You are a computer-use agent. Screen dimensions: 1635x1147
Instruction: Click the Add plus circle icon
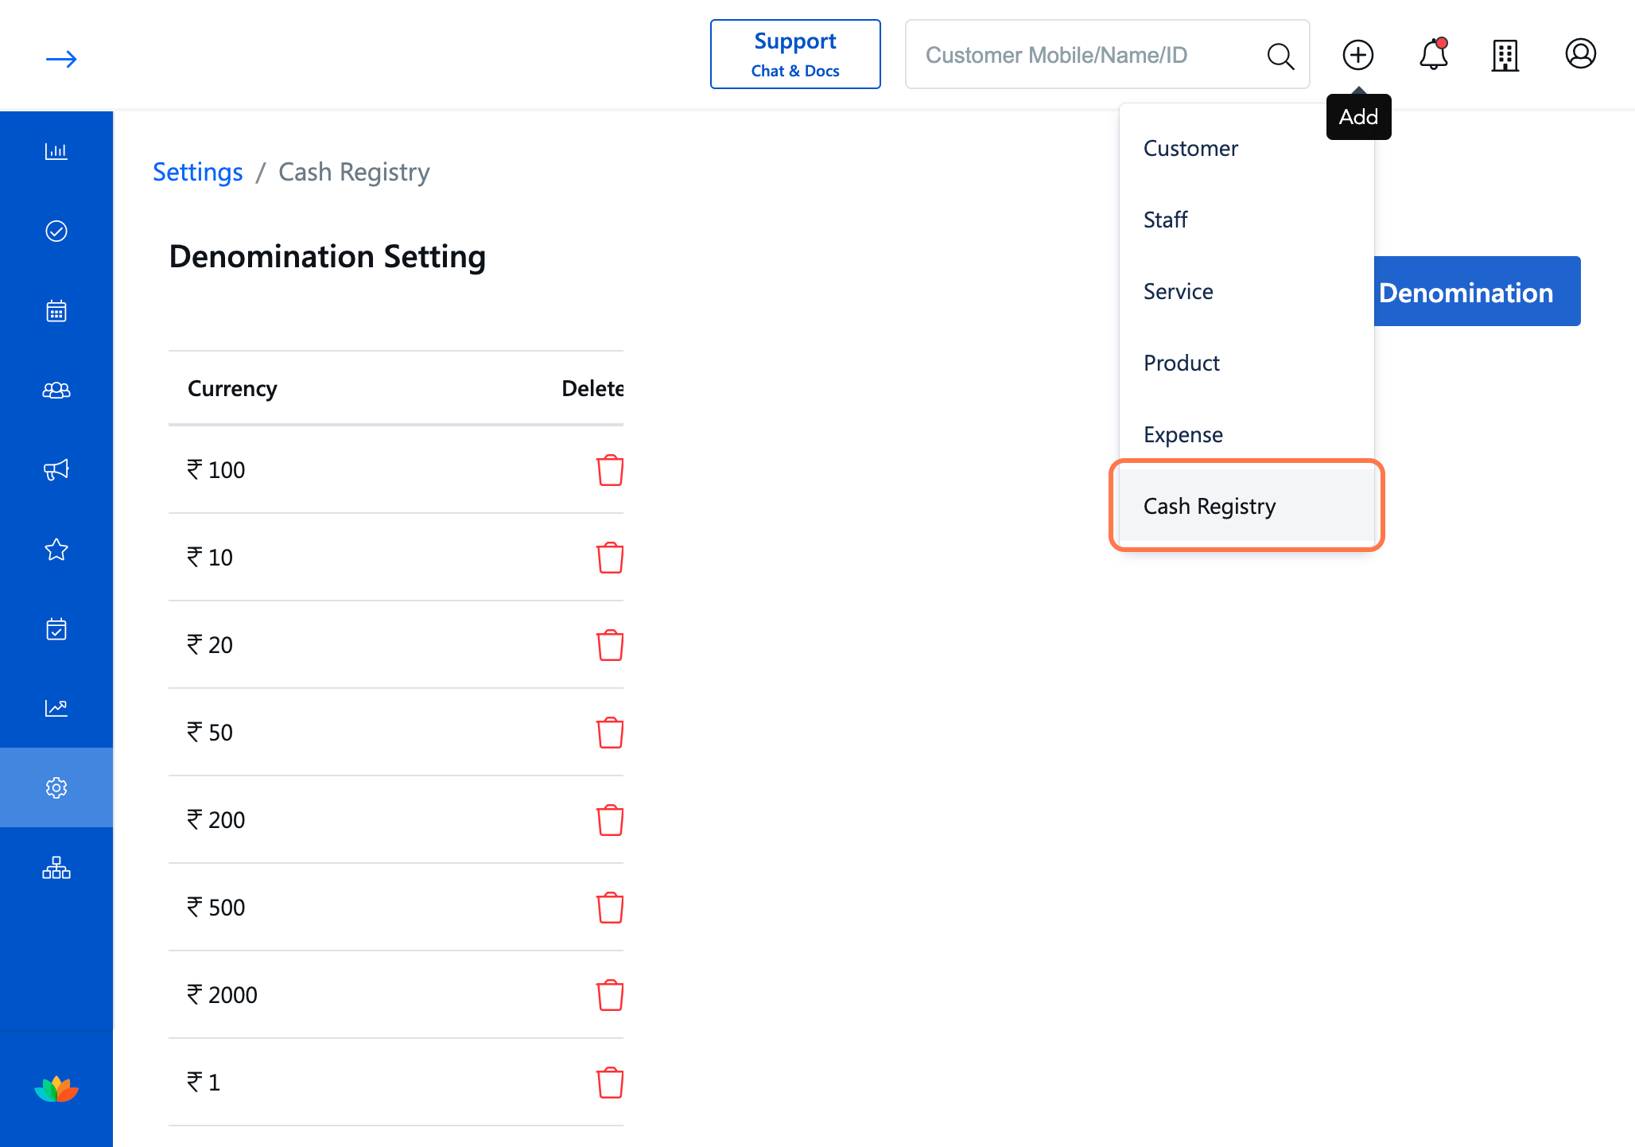click(1358, 55)
